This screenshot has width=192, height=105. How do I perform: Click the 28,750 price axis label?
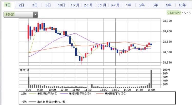point(167,21)
